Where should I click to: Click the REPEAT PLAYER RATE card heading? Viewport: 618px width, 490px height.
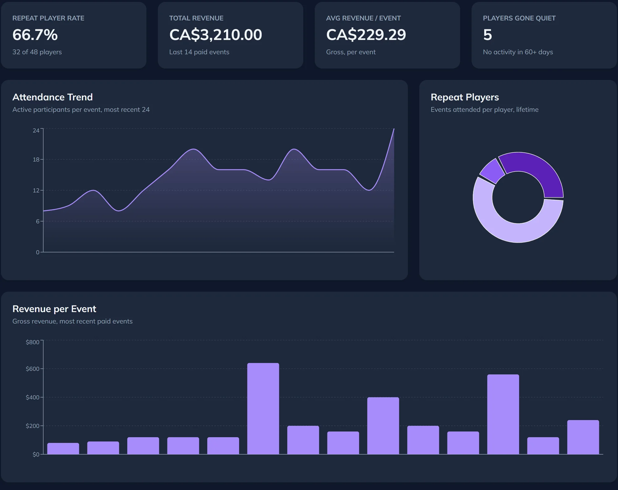tap(48, 18)
